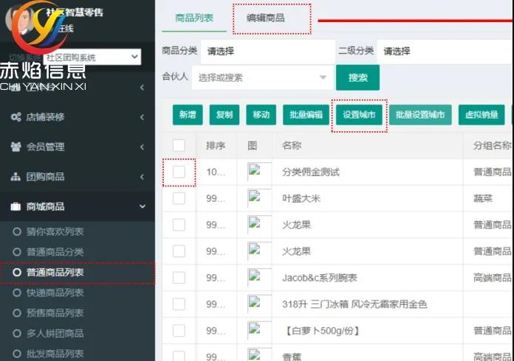Check the box for the 分类佣金测试 row

(x=179, y=172)
